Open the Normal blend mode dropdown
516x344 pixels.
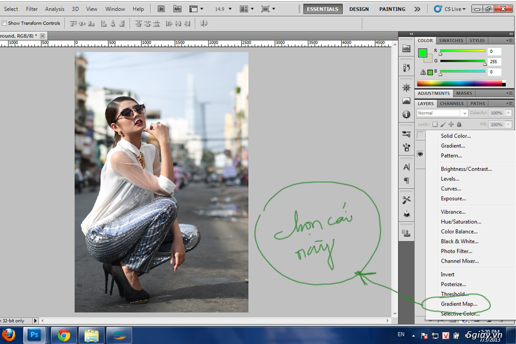[x=442, y=113]
